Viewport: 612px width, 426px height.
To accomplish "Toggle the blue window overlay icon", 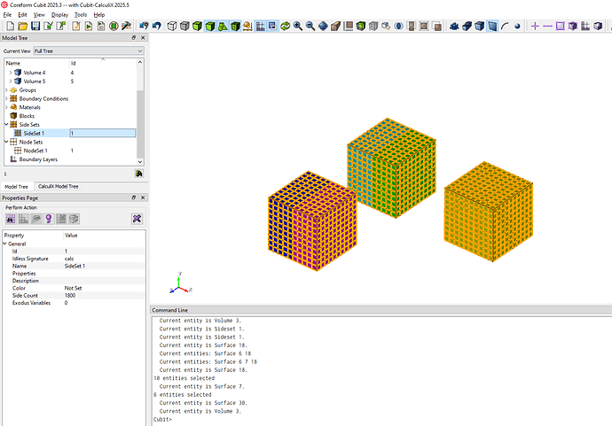I will coord(273,26).
